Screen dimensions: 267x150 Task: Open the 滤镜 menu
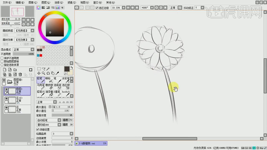(71, 2)
